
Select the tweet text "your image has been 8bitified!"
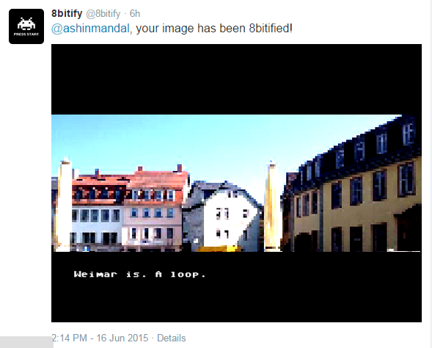pos(214,28)
